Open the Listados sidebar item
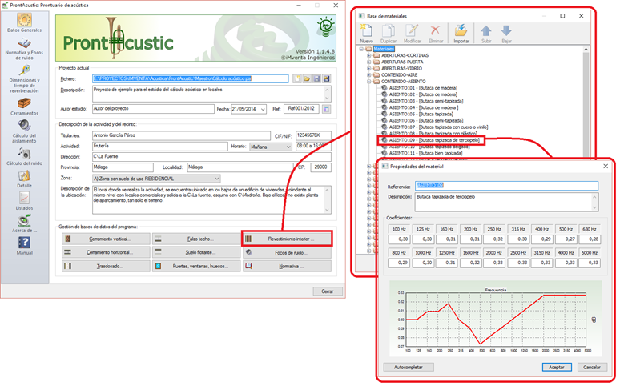 24,201
